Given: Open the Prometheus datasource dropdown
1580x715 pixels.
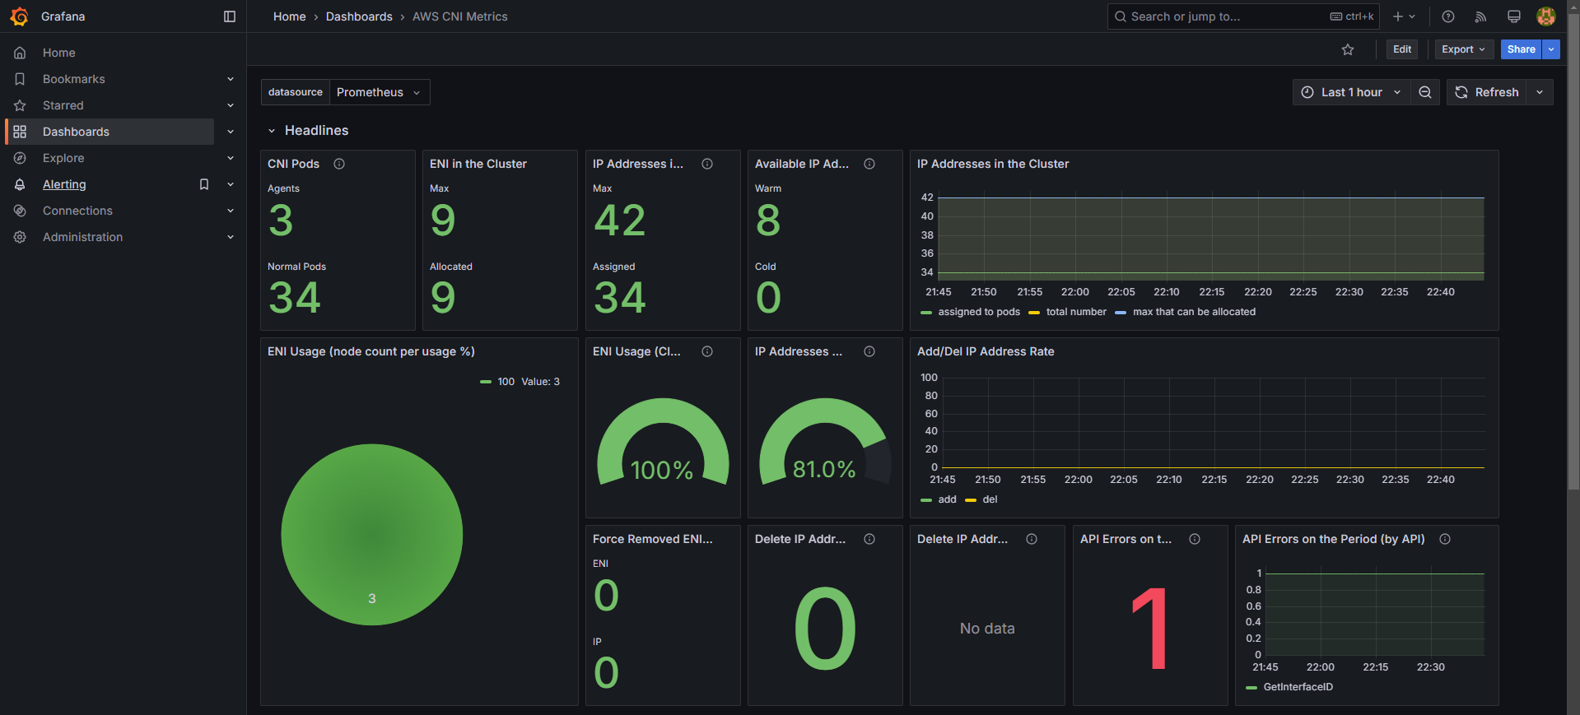Looking at the screenshot, I should (x=379, y=92).
